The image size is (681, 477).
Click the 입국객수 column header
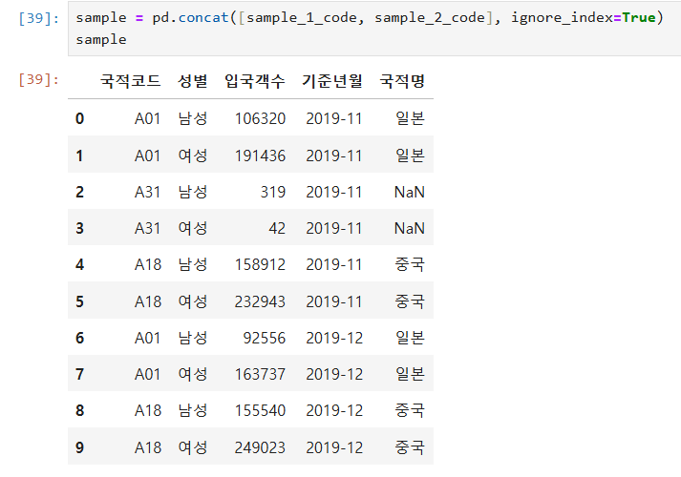click(x=254, y=81)
